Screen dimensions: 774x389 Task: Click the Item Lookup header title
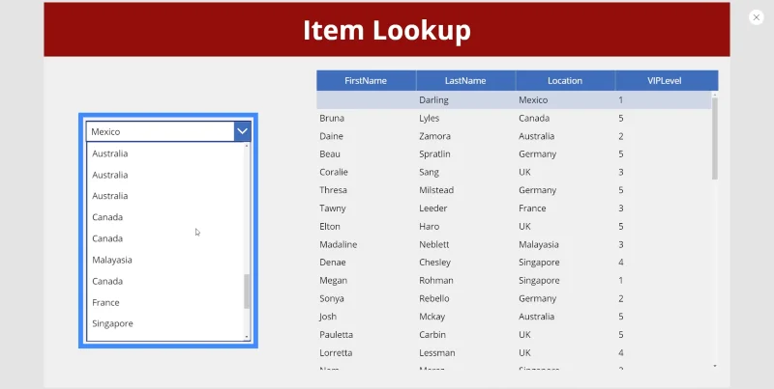click(x=386, y=31)
